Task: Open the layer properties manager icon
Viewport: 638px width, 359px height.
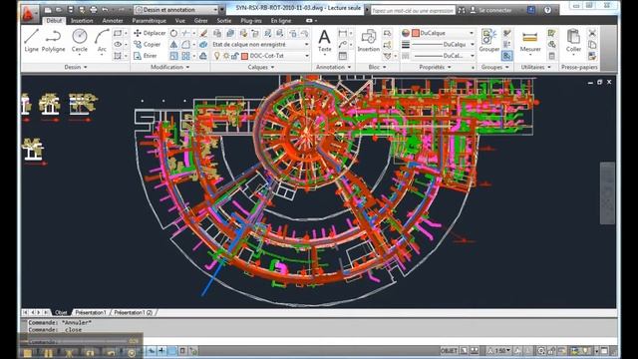Action: (x=217, y=33)
